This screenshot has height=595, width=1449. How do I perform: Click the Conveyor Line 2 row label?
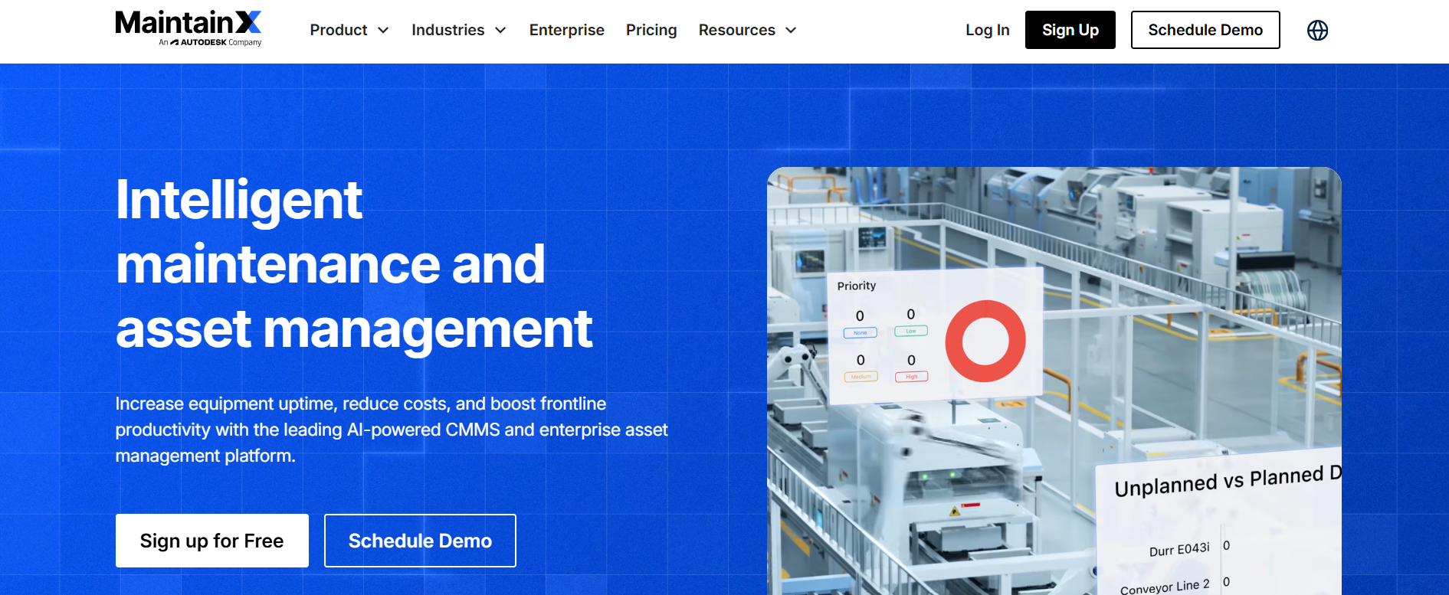coord(1165,587)
